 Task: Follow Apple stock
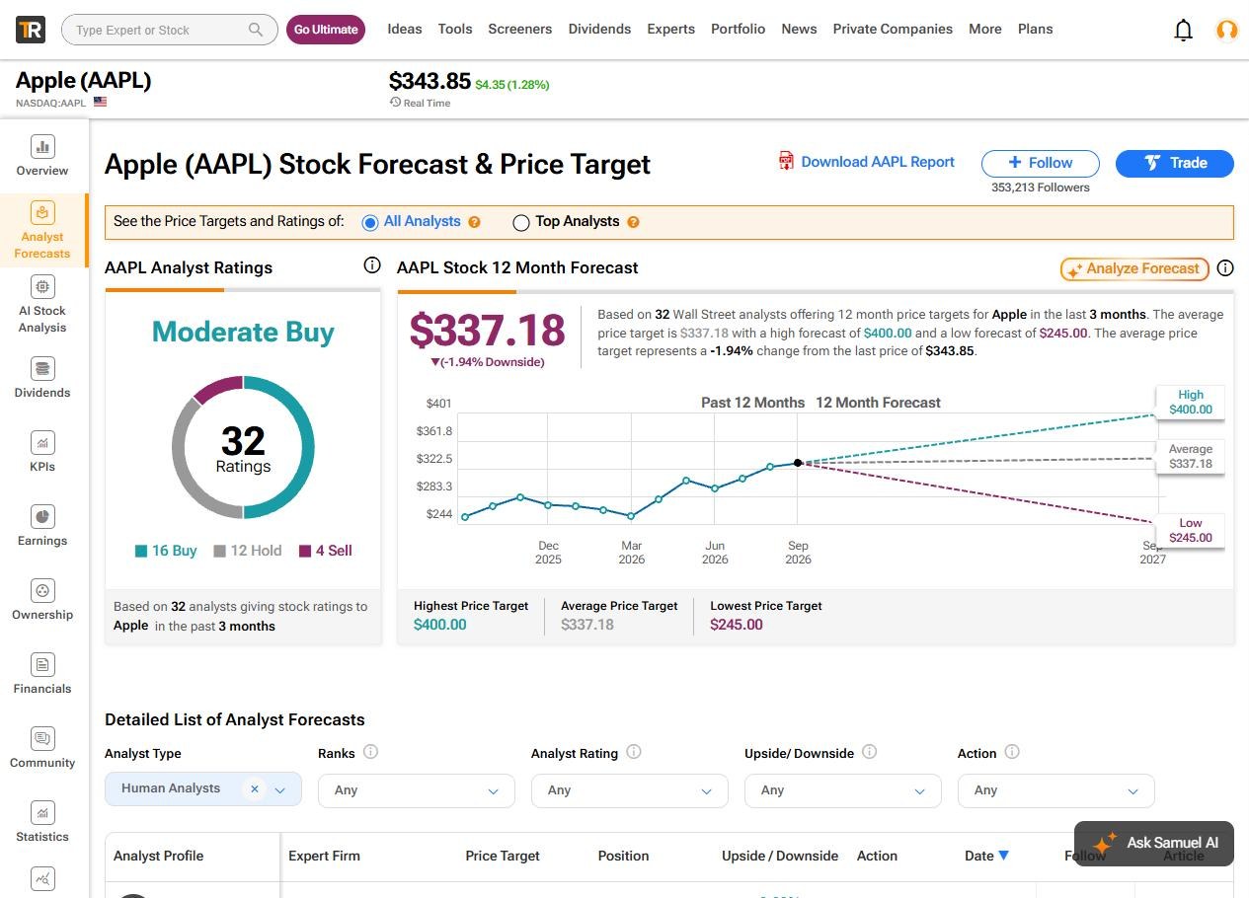(x=1041, y=163)
